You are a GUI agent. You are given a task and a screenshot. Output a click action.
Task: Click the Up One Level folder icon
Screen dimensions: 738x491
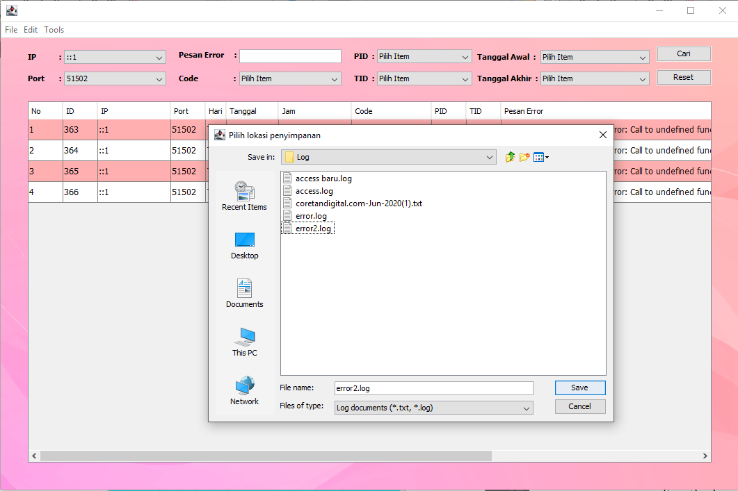(x=510, y=157)
